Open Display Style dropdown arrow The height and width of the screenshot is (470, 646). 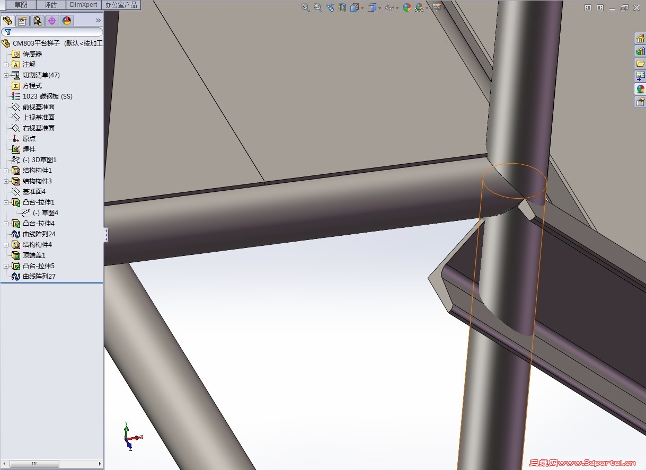click(x=380, y=8)
